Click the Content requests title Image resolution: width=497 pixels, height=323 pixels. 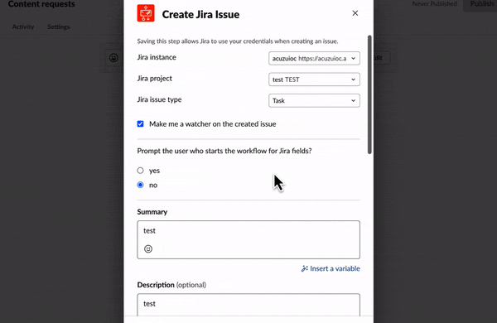(41, 4)
